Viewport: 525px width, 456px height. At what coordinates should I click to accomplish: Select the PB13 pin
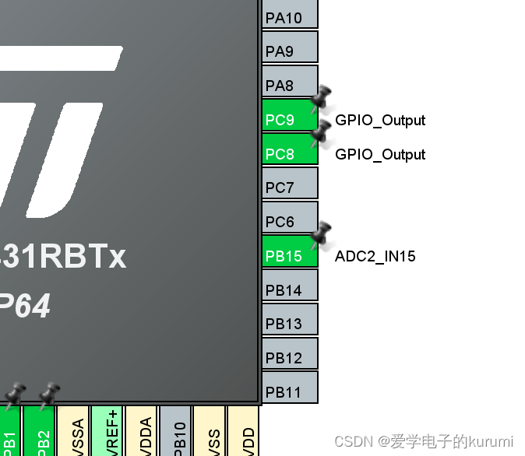point(290,319)
